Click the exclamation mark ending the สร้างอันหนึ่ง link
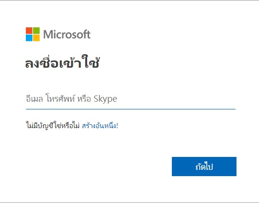 117,126
